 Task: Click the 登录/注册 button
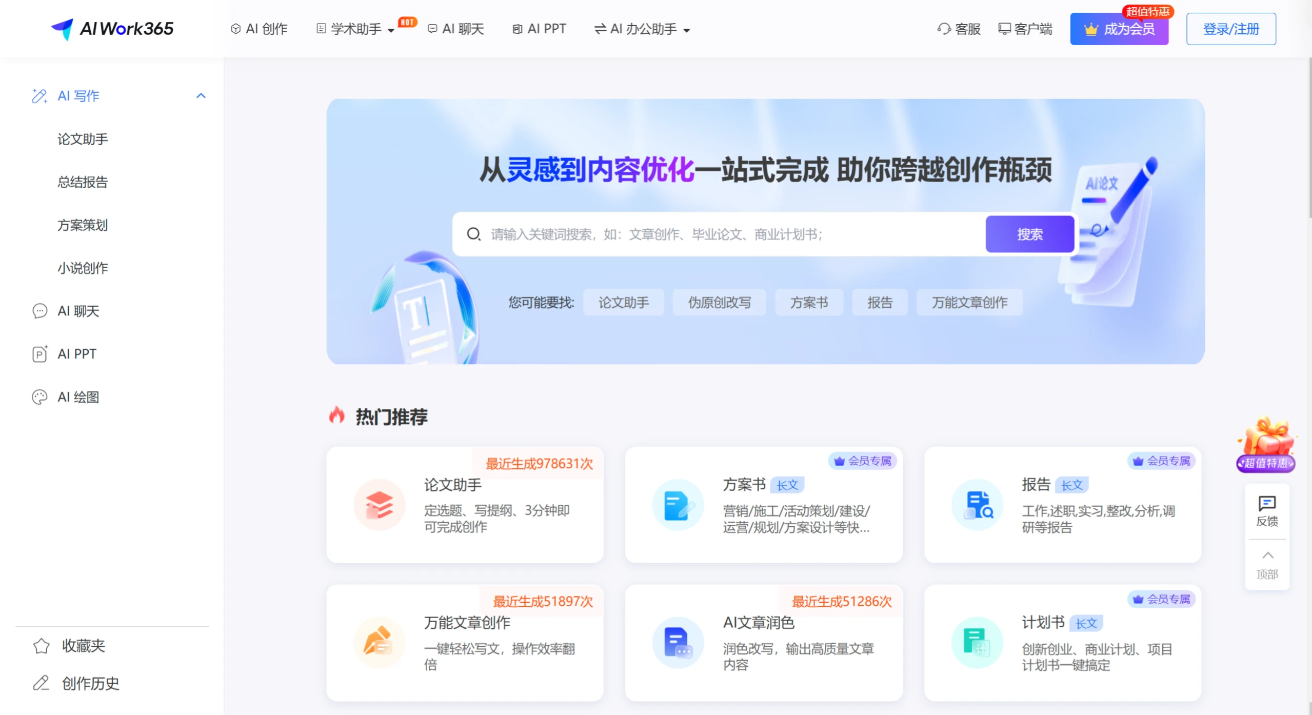pos(1230,29)
